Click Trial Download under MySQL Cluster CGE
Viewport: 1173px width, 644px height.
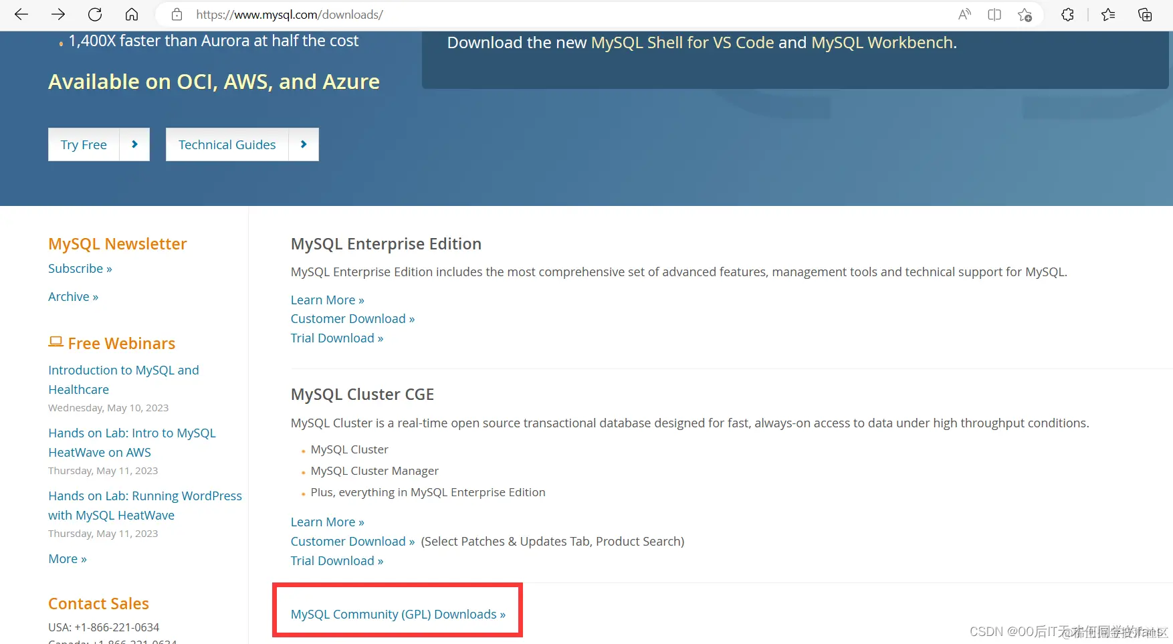click(337, 560)
